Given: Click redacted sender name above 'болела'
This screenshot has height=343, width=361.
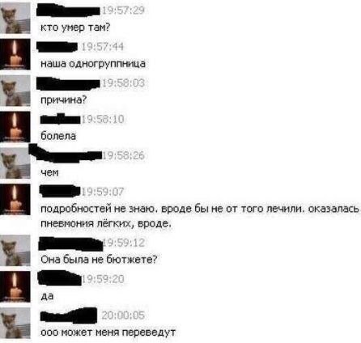Looking at the screenshot, I should 61,119.
